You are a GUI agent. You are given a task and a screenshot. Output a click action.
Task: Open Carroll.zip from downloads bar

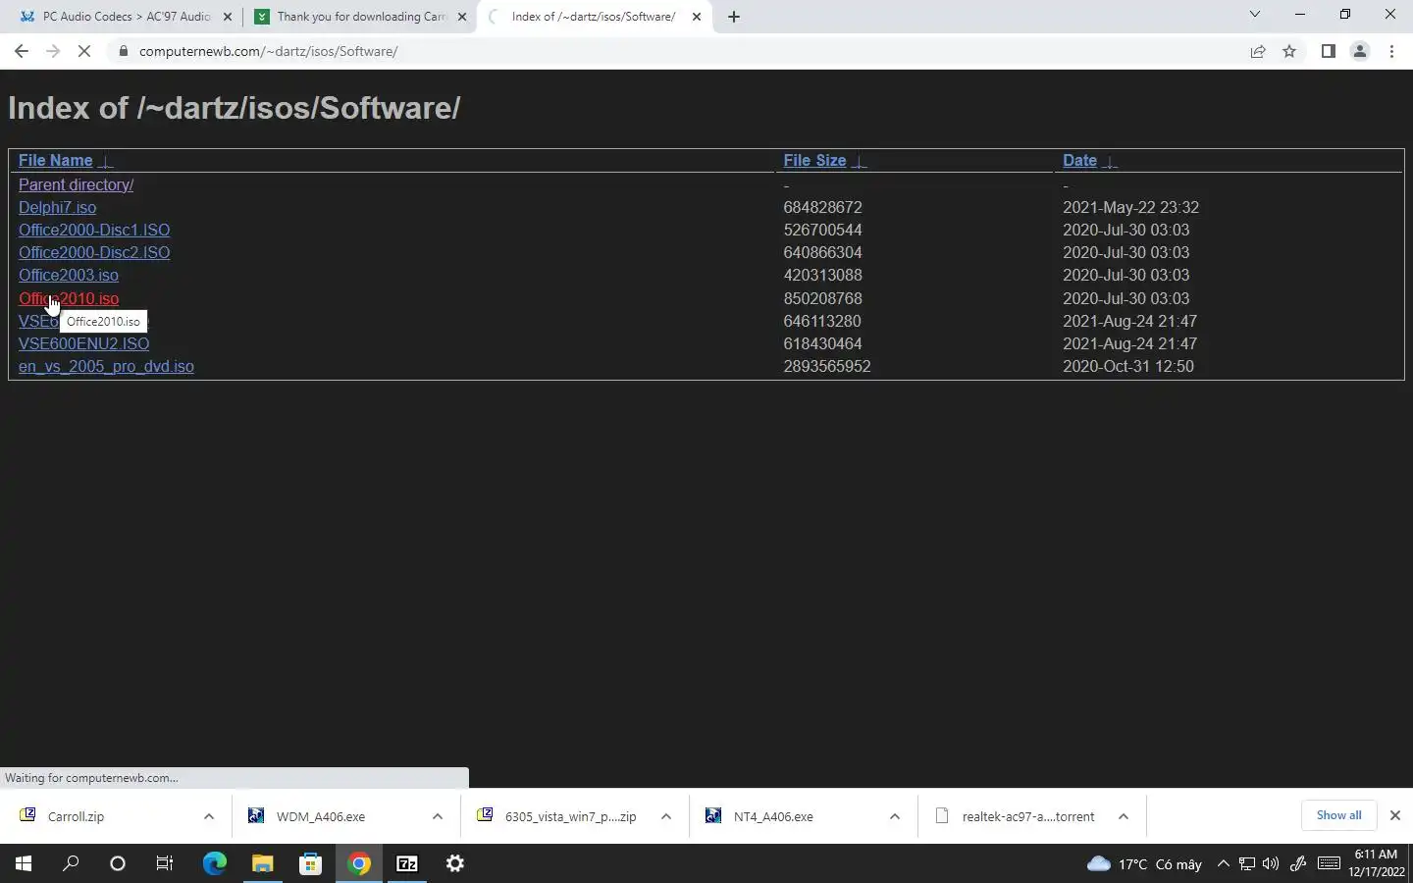[x=76, y=816]
